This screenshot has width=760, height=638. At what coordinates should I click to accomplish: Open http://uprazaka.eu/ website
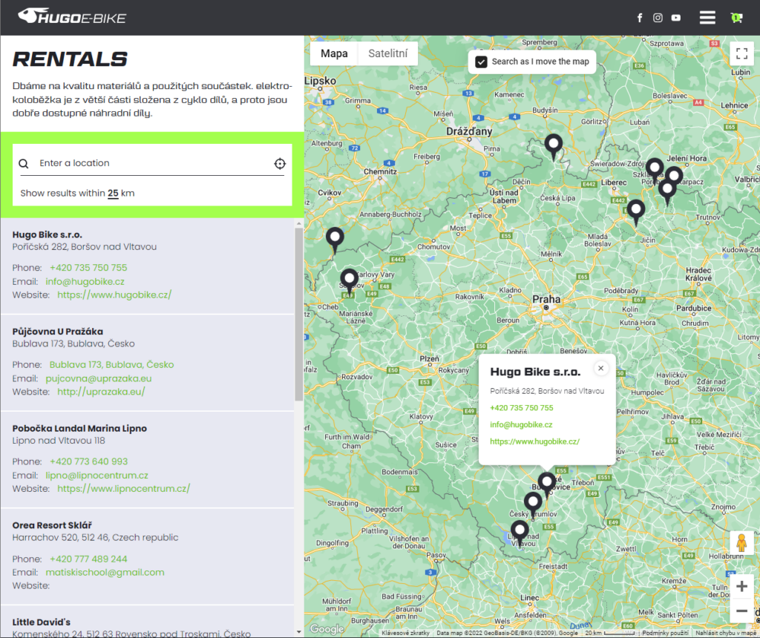coord(101,392)
